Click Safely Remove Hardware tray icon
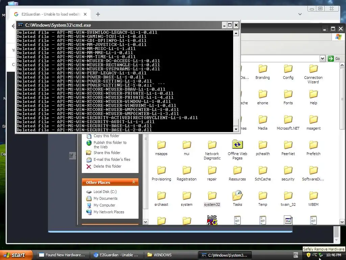346x260 pixels. click(321, 255)
